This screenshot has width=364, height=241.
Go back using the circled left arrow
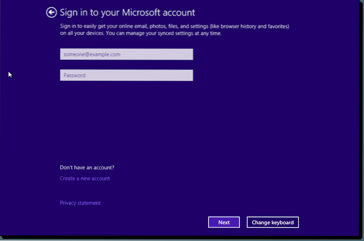coord(51,12)
